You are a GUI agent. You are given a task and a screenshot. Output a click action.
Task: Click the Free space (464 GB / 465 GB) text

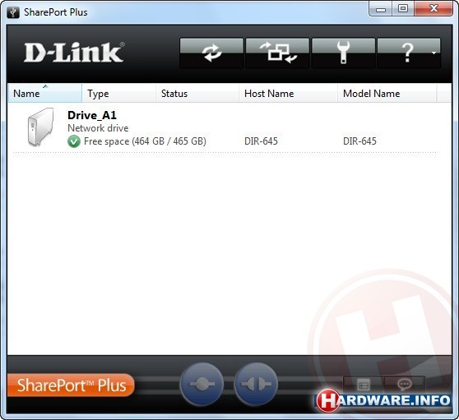[x=145, y=141]
